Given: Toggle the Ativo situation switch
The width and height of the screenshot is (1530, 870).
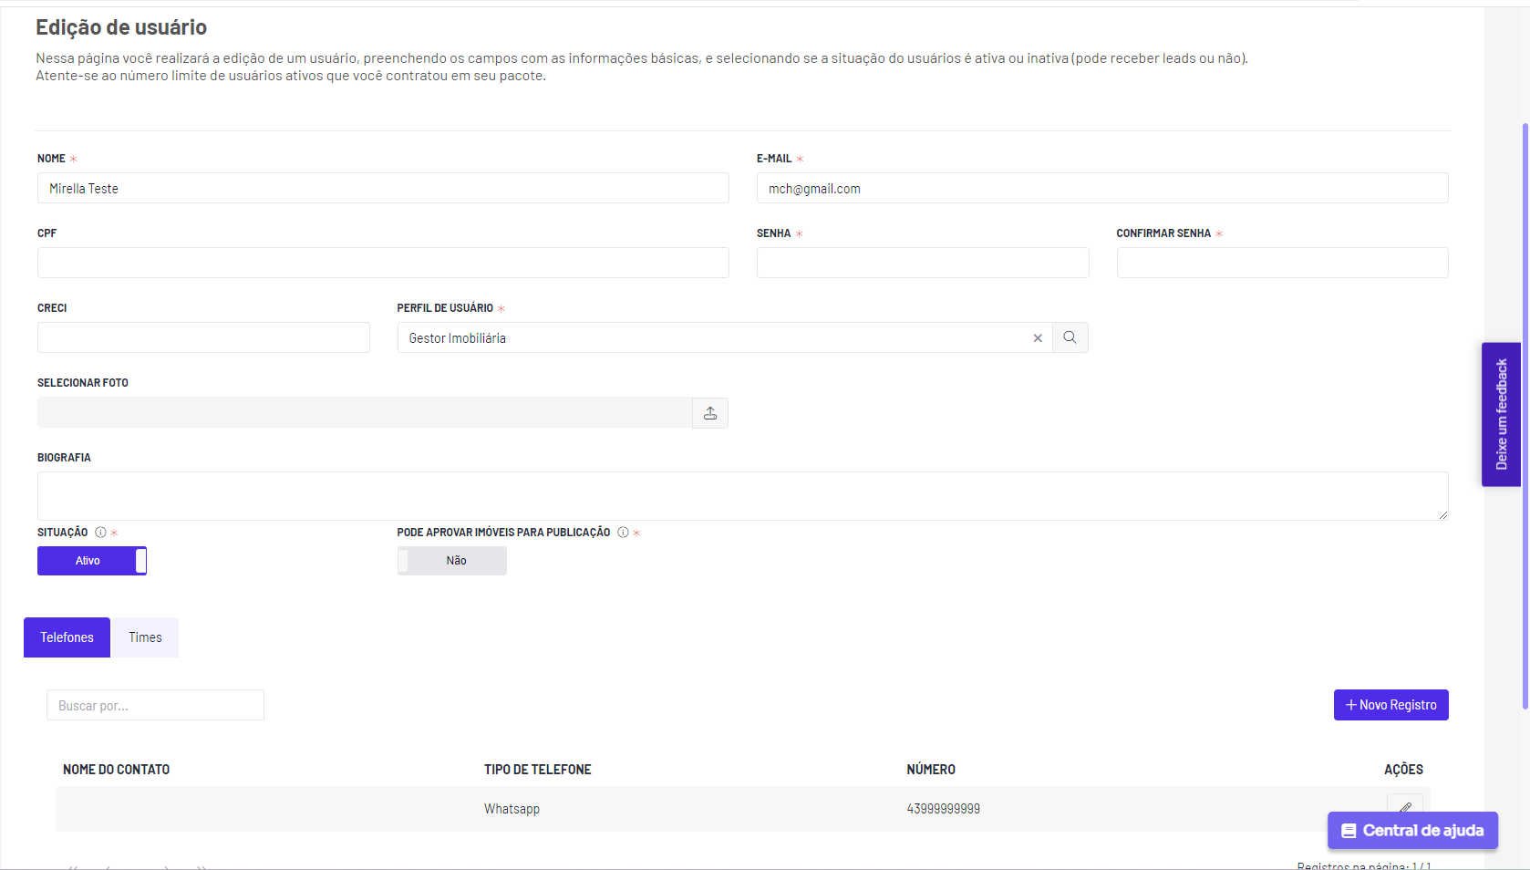Looking at the screenshot, I should pyautogui.click(x=92, y=561).
